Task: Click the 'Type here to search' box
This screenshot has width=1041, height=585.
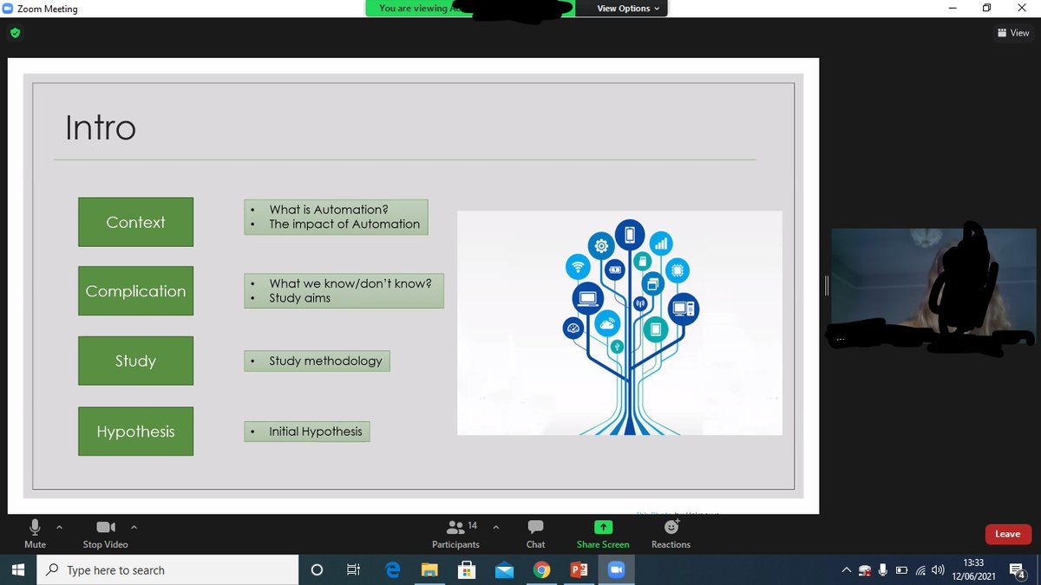Action: [x=168, y=570]
